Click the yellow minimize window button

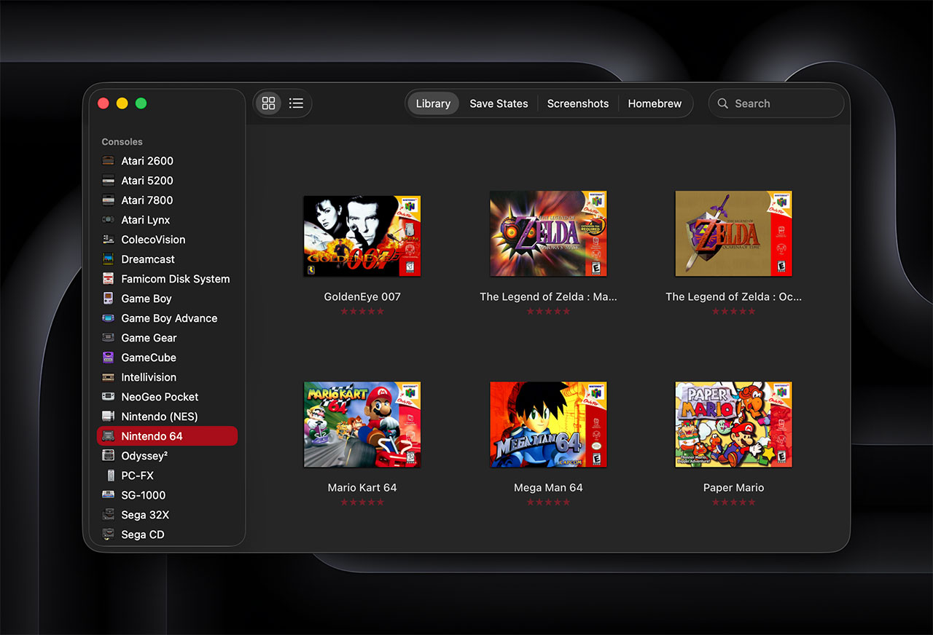[122, 103]
